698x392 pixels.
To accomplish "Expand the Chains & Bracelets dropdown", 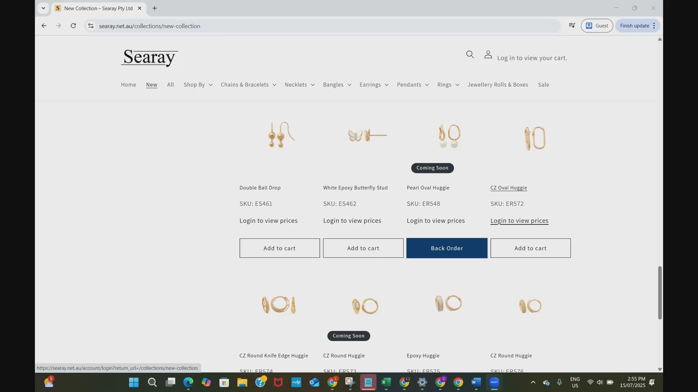I will [248, 85].
